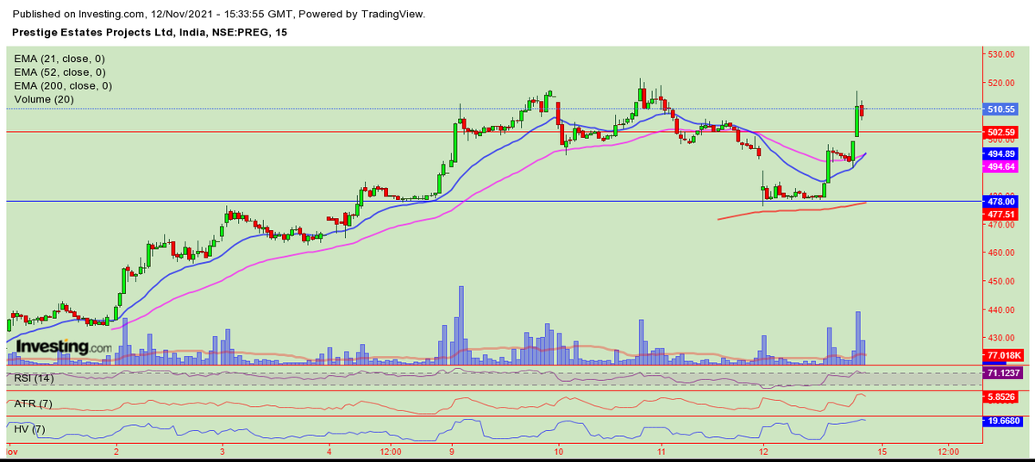
Task: Click the EMA (21, close, 0) indicator label
Action: pos(60,59)
